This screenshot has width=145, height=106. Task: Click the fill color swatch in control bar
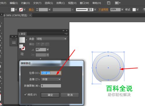(13, 10)
